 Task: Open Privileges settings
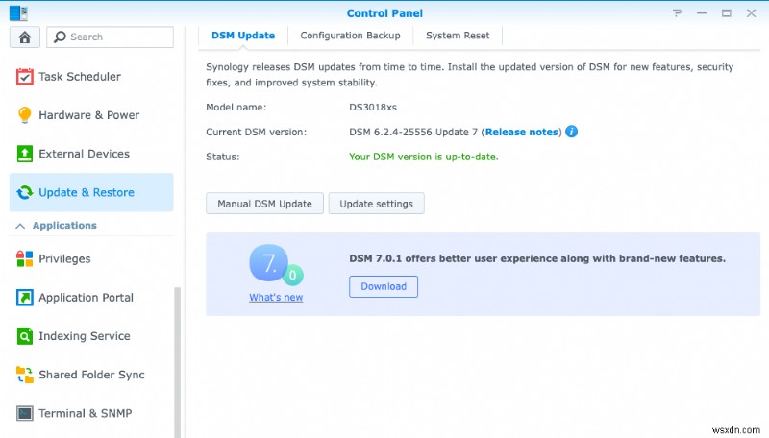[91, 258]
